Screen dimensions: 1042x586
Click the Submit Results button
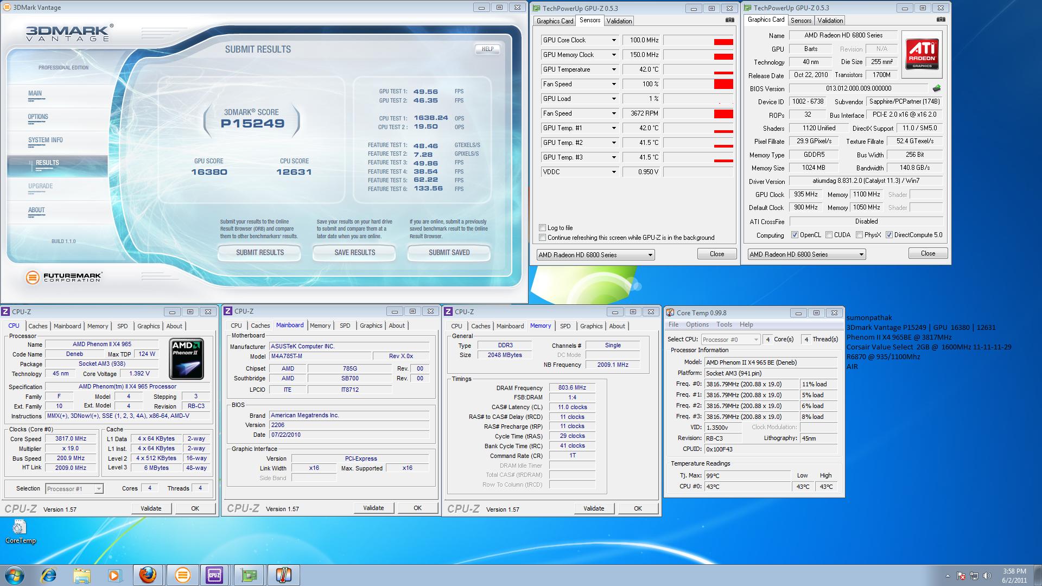pos(260,253)
